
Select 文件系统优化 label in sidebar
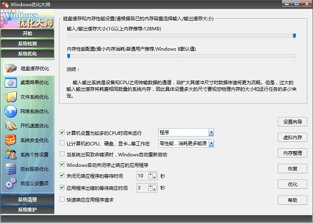(34, 97)
